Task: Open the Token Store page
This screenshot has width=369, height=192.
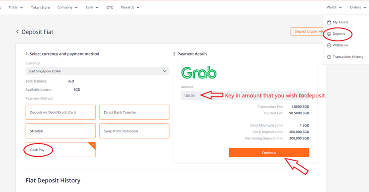Action: pyautogui.click(x=40, y=8)
